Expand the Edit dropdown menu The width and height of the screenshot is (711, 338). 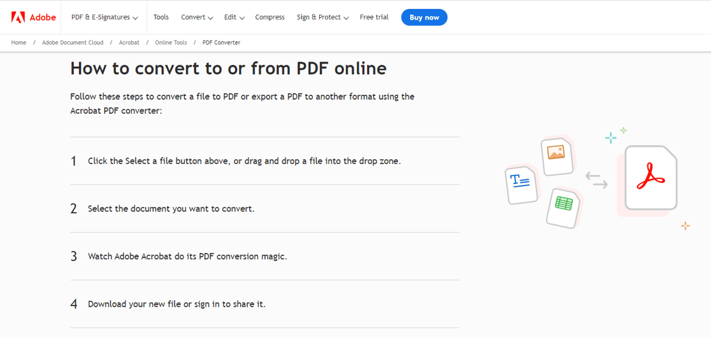(234, 17)
